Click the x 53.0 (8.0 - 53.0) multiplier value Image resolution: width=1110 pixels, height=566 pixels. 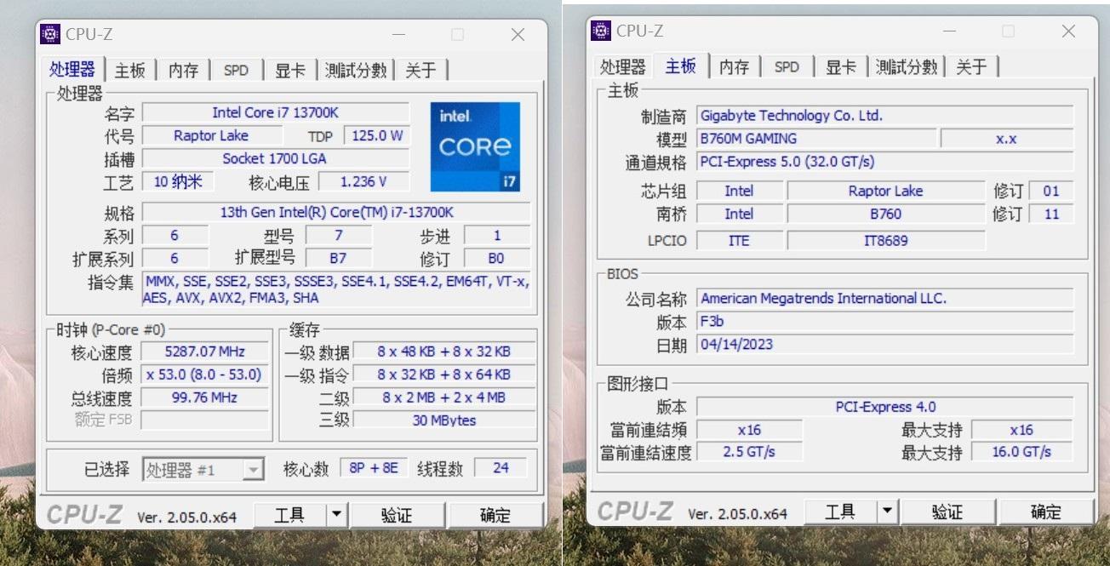click(204, 374)
